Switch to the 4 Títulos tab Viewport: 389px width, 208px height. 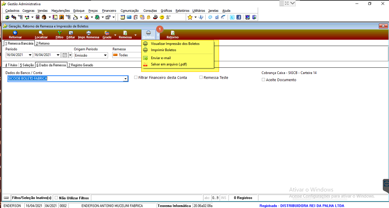[x=11, y=65]
